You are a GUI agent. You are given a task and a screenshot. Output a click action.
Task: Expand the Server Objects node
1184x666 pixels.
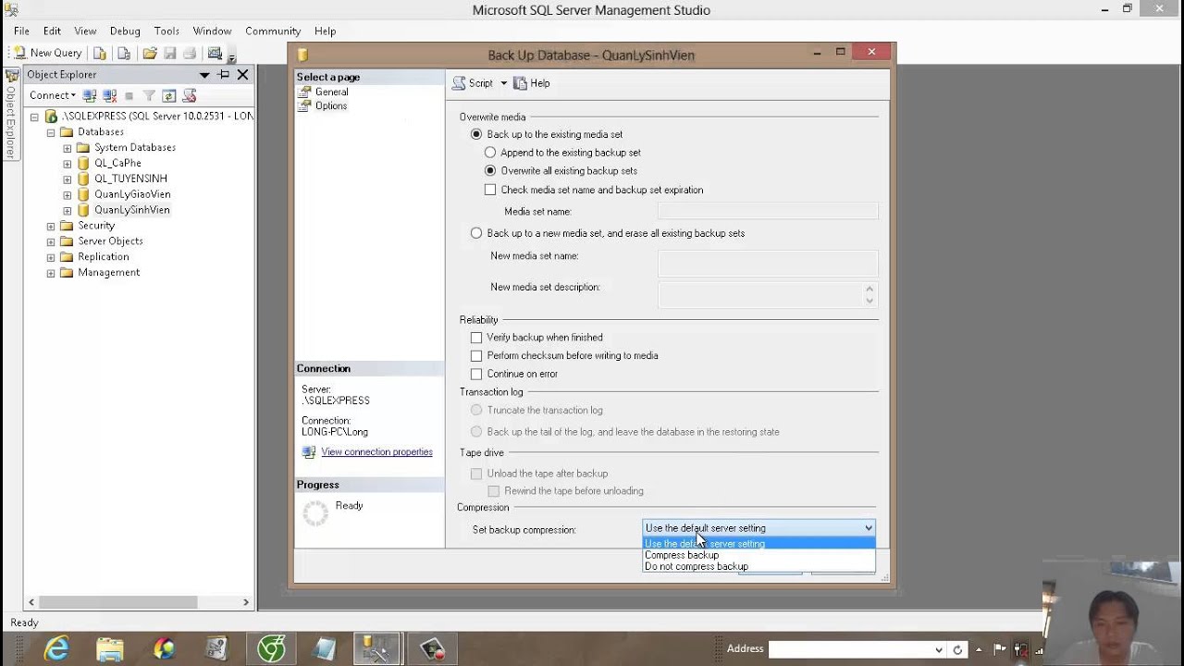(x=51, y=241)
